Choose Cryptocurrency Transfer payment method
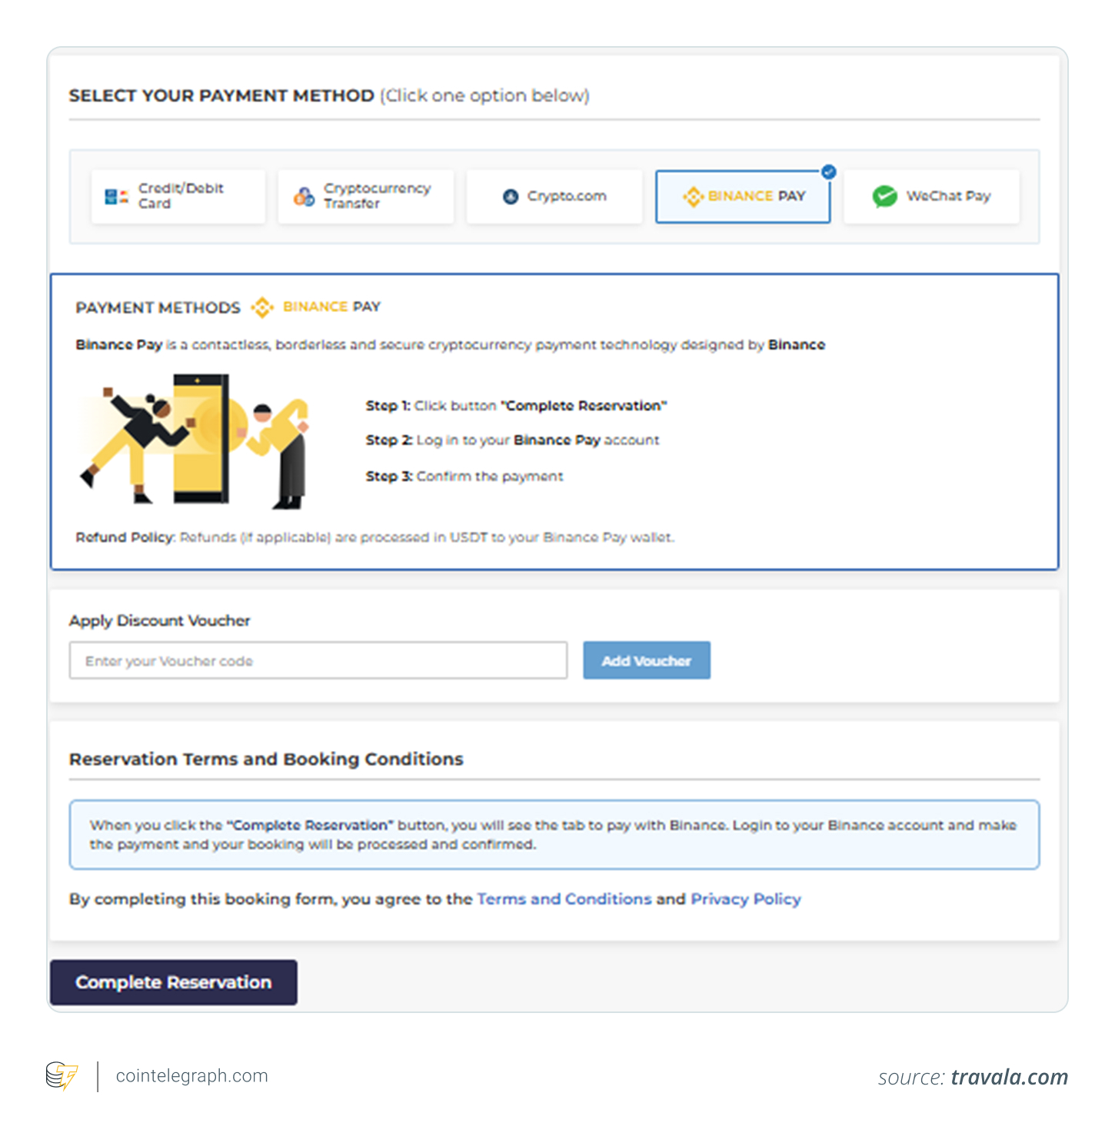1115x1136 pixels. pos(366,197)
